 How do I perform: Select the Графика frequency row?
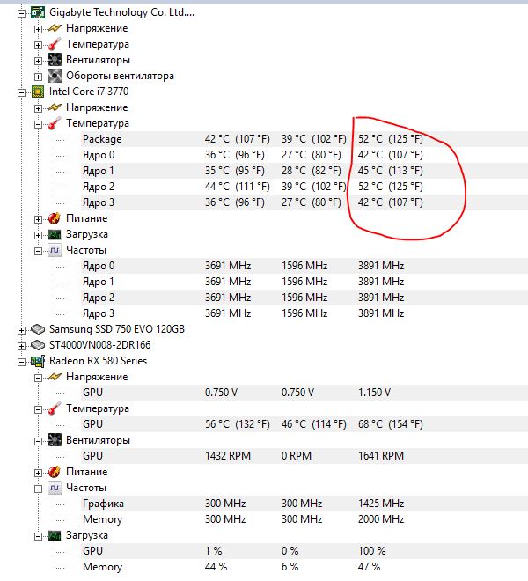(x=103, y=504)
